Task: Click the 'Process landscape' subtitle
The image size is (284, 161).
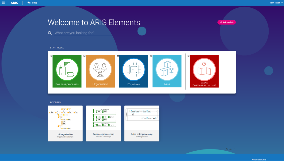Action: pos(104,137)
